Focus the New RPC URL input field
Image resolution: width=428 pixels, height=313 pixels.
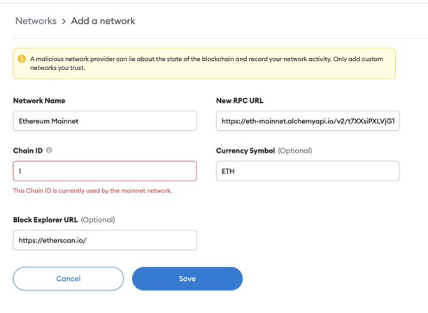pos(308,121)
